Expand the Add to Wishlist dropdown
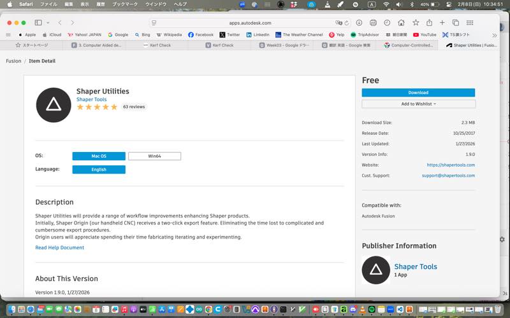Image resolution: width=510 pixels, height=318 pixels. (x=418, y=104)
